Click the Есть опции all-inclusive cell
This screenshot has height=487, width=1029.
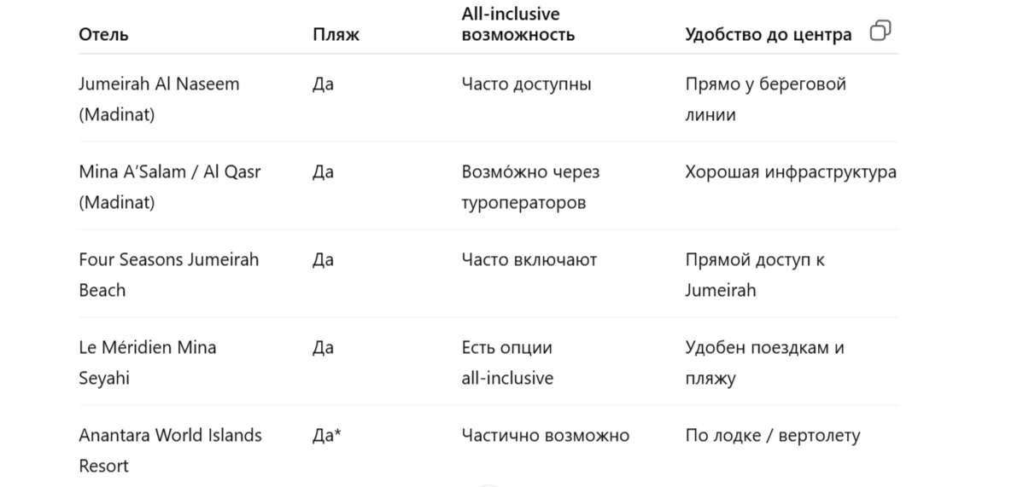(x=507, y=362)
